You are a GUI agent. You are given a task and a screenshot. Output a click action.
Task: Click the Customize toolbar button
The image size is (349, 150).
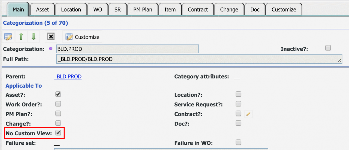click(82, 37)
